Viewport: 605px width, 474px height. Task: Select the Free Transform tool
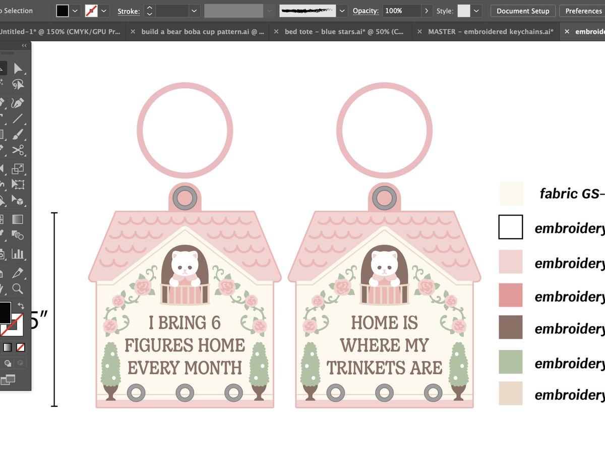click(18, 185)
